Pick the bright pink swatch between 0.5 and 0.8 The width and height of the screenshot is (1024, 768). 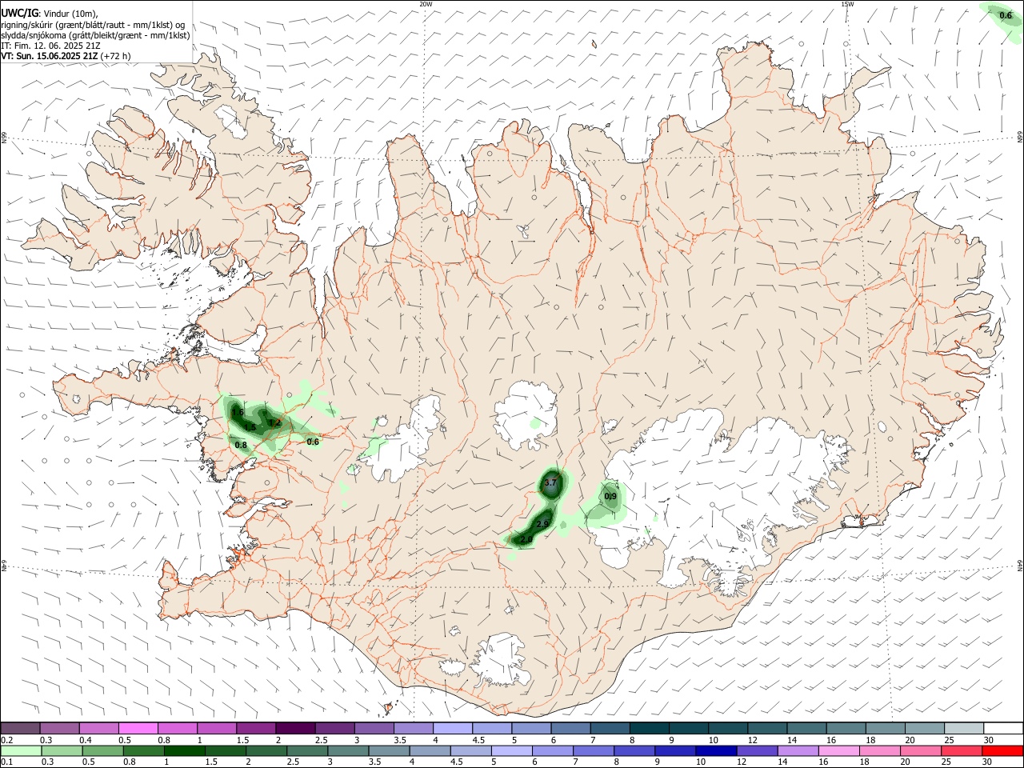(x=138, y=728)
